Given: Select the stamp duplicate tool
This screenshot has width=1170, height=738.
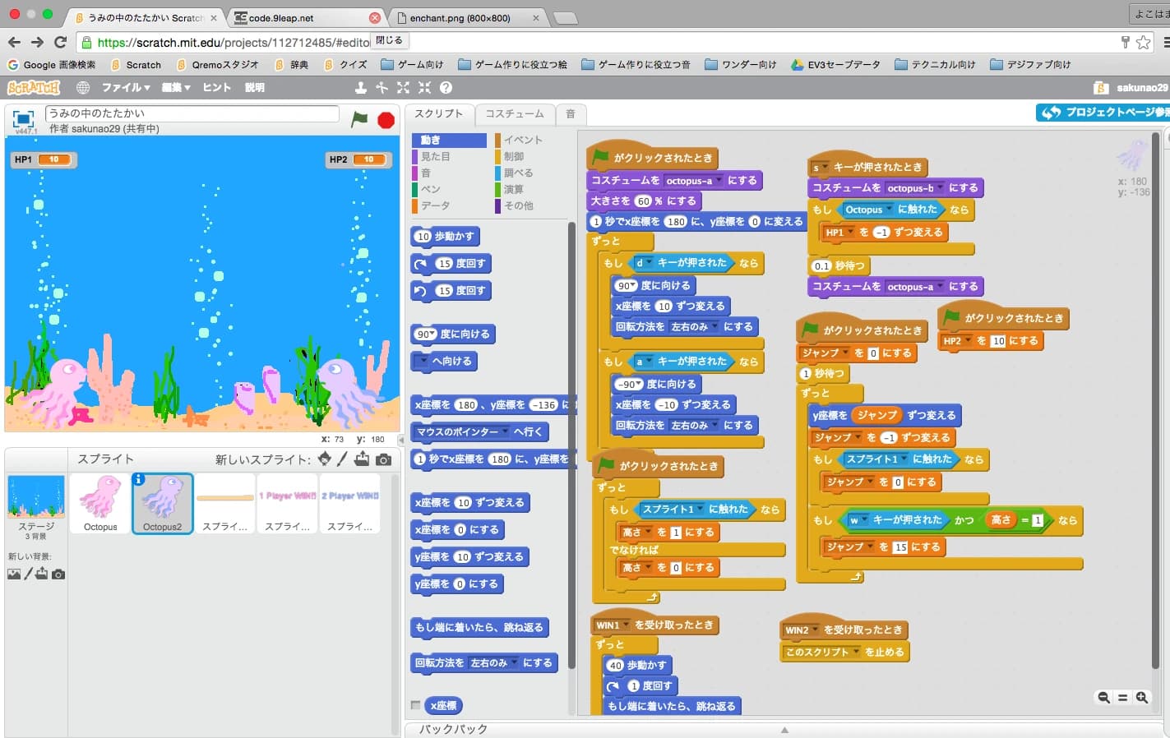Looking at the screenshot, I should pyautogui.click(x=360, y=87).
